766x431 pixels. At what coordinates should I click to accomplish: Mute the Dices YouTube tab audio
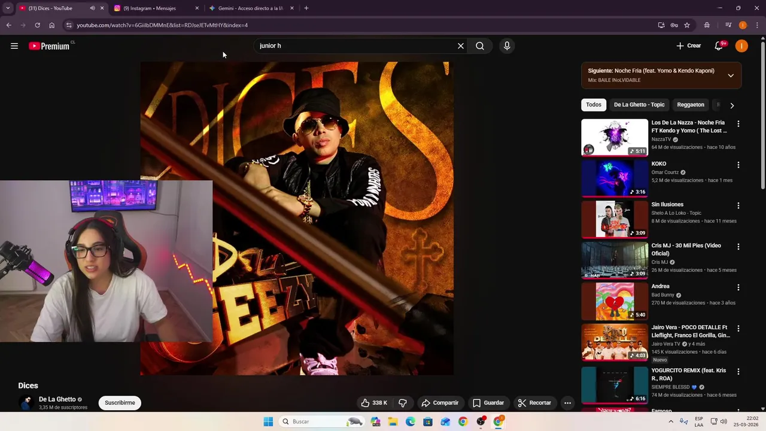click(x=92, y=8)
